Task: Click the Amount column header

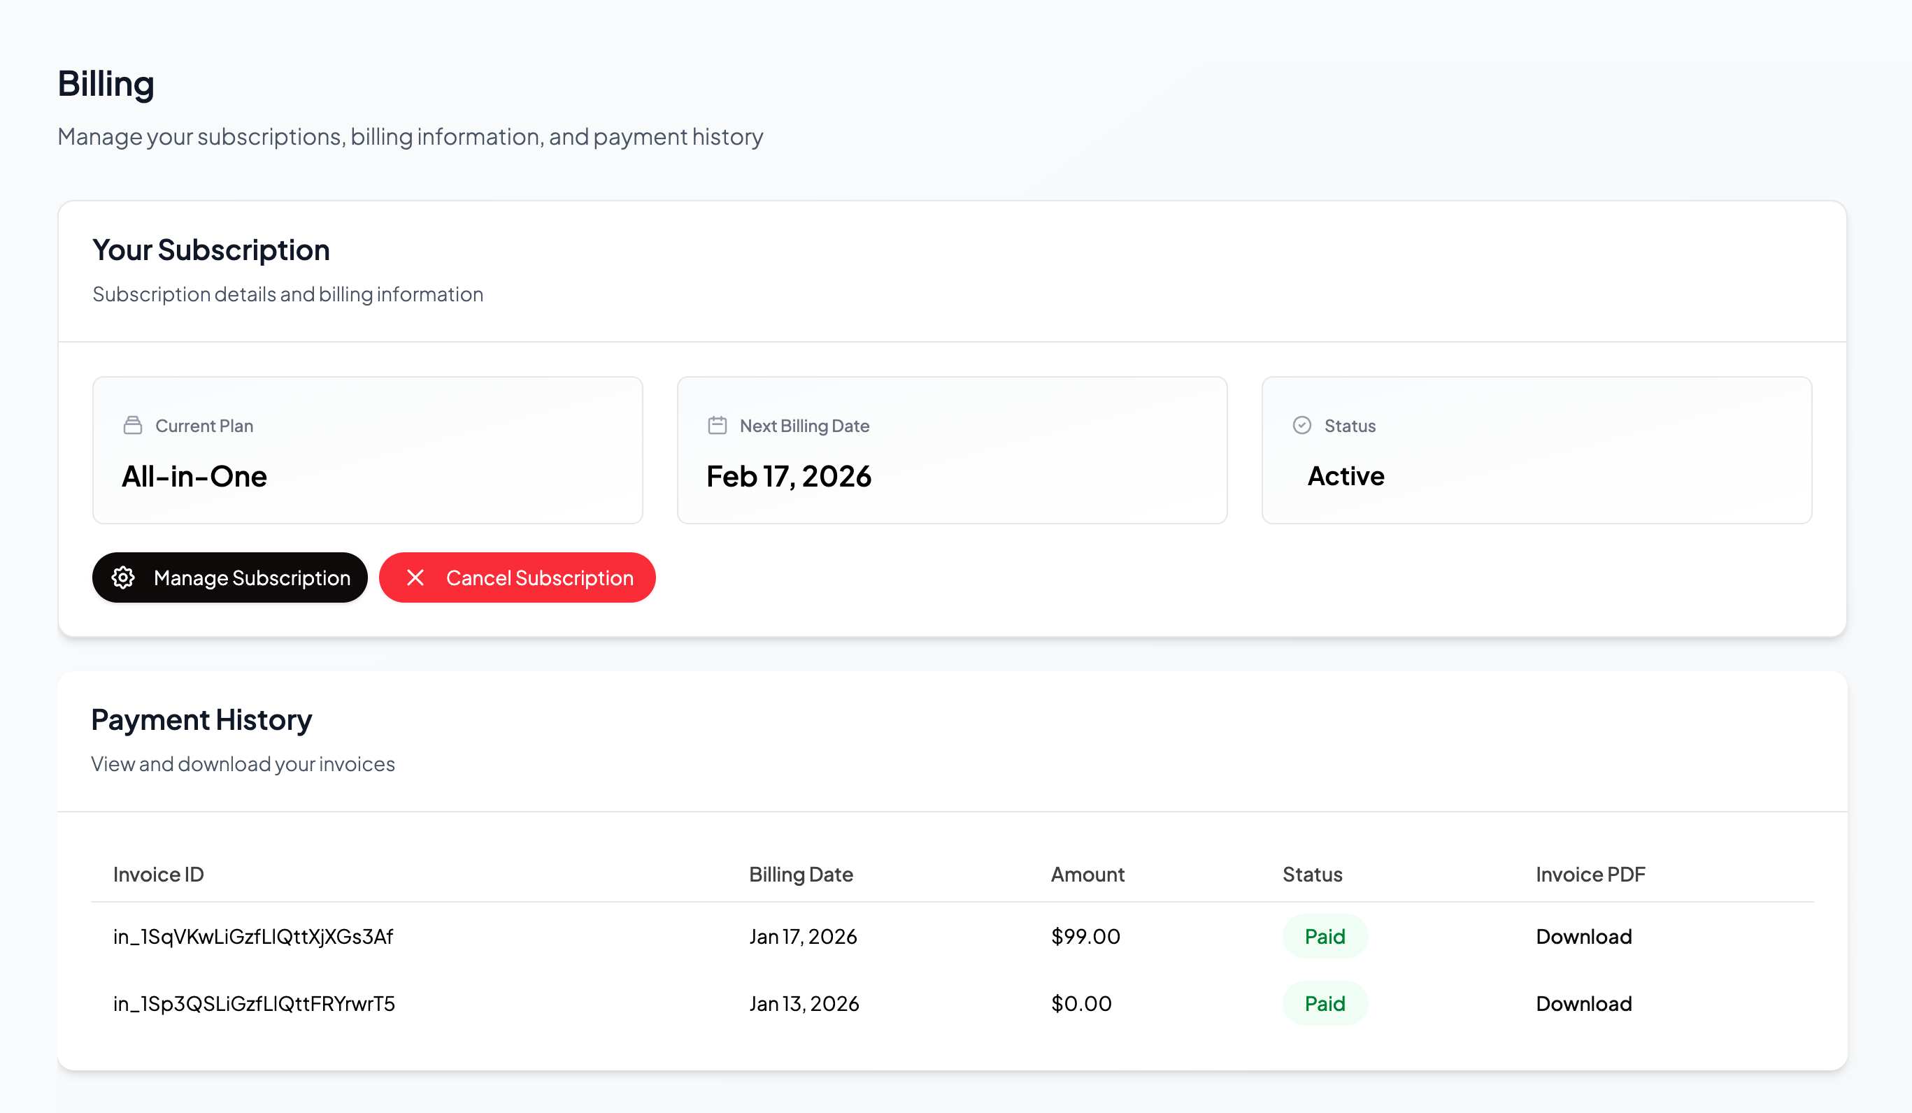Action: point(1087,874)
